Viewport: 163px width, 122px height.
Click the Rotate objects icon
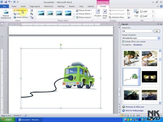click(129, 17)
